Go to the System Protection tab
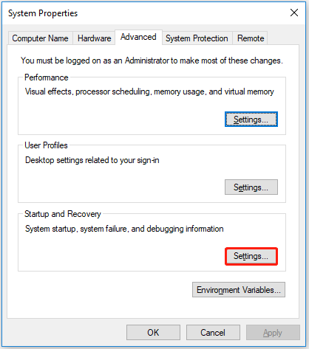The height and width of the screenshot is (349, 309). [x=197, y=38]
